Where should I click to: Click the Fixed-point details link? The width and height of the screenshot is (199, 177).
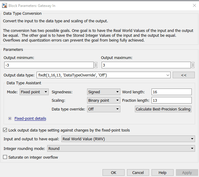point(30,119)
